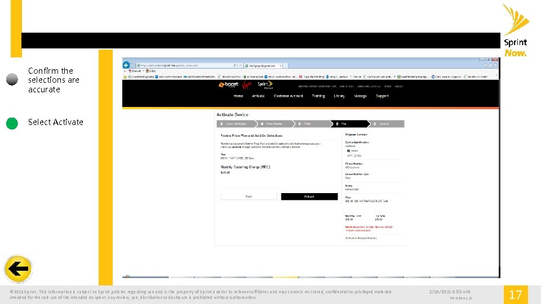Click the Sprint Now logo on slide

[516, 30]
